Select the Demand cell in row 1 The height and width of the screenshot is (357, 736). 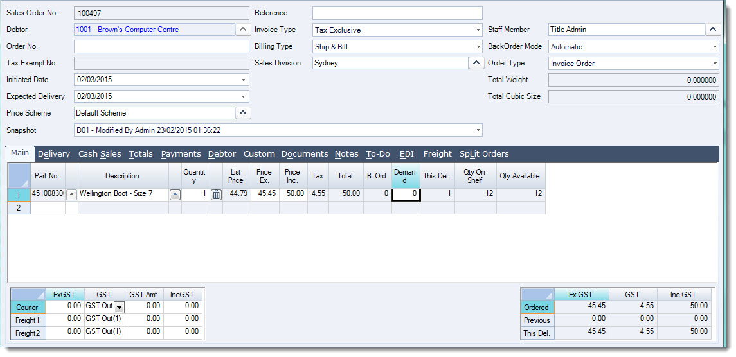(x=406, y=195)
